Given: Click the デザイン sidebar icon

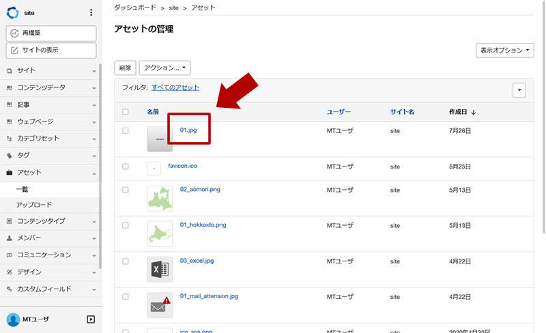Looking at the screenshot, I should click(10, 272).
